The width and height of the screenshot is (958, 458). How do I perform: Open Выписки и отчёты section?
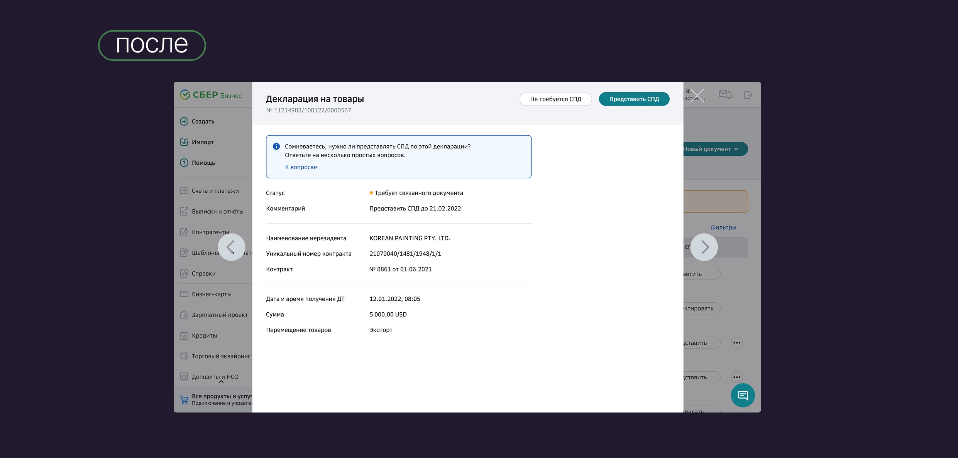click(217, 212)
